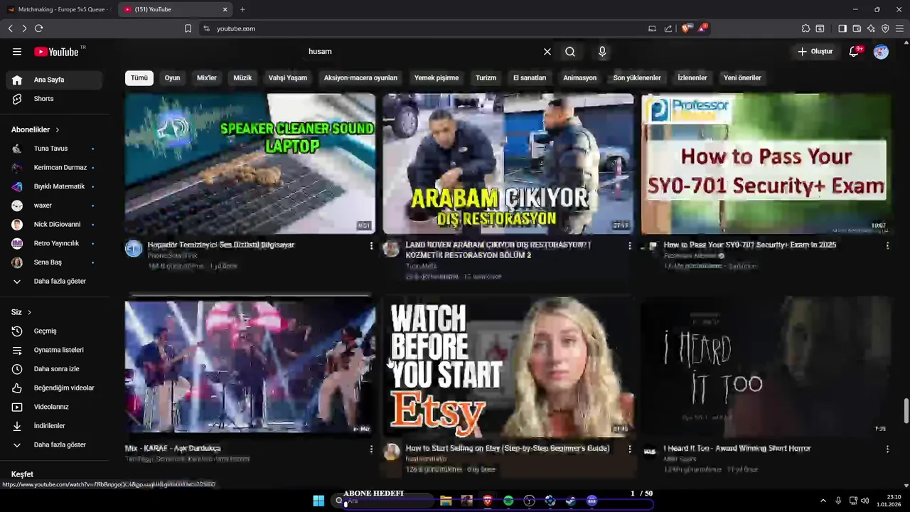
Task: Open Geçmiş history
Action: [54, 331]
